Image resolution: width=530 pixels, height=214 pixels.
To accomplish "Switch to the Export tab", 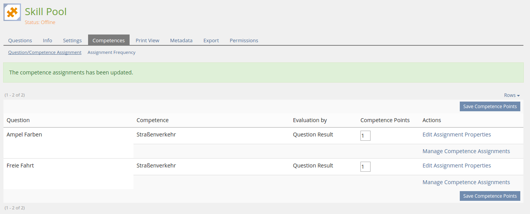I will click(x=211, y=40).
